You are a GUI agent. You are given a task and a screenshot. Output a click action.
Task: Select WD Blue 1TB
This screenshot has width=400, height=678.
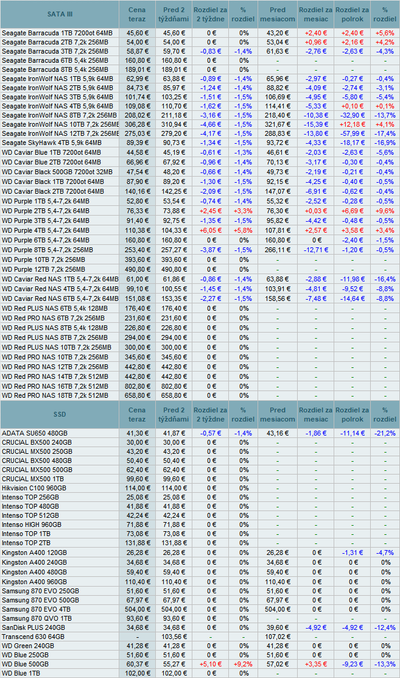pyautogui.click(x=21, y=673)
